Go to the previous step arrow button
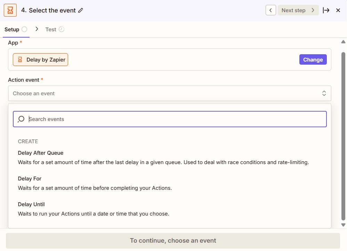The width and height of the screenshot is (347, 251). coord(271,10)
